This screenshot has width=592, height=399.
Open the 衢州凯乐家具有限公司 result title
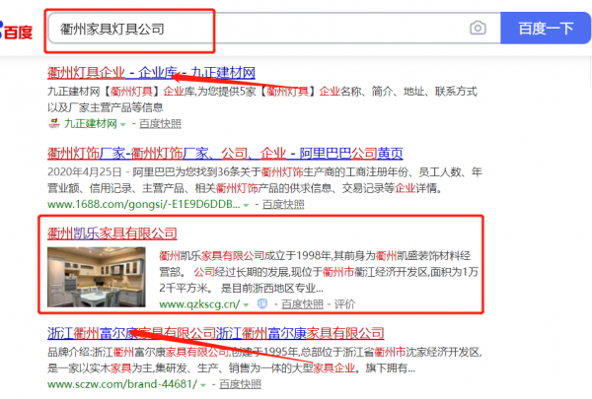111,233
